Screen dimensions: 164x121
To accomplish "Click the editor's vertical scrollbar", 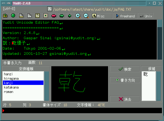I will 160,39.
